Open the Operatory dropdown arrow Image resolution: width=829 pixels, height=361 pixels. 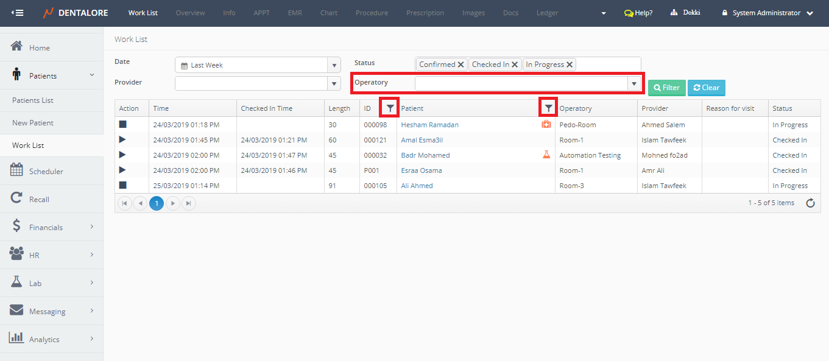pos(634,83)
